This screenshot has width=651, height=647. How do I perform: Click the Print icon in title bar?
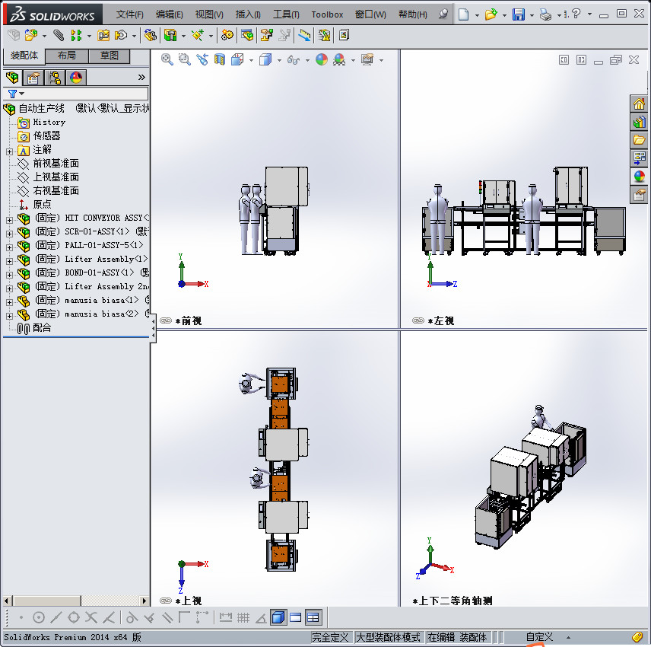click(x=545, y=14)
